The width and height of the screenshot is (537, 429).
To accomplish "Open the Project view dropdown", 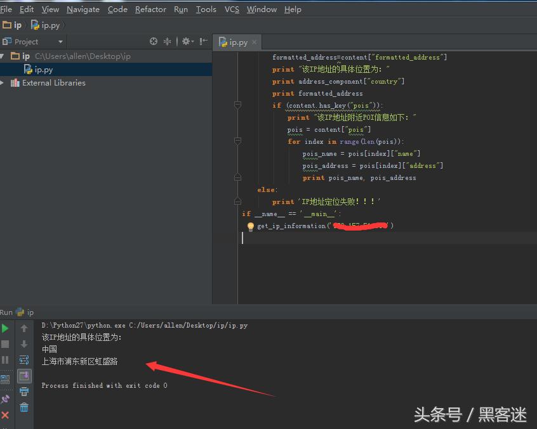I will coord(60,42).
